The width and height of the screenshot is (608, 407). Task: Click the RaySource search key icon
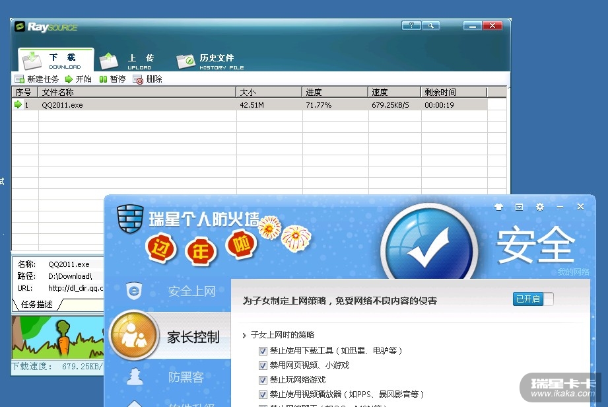430,26
